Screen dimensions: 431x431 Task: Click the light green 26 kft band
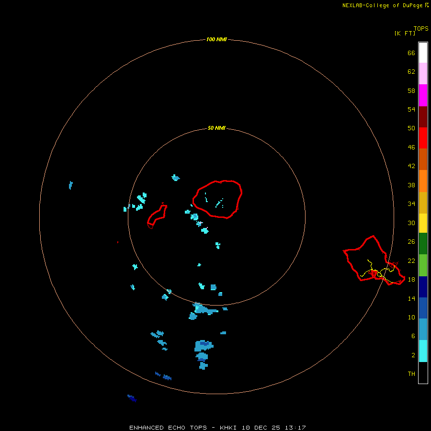point(423,265)
